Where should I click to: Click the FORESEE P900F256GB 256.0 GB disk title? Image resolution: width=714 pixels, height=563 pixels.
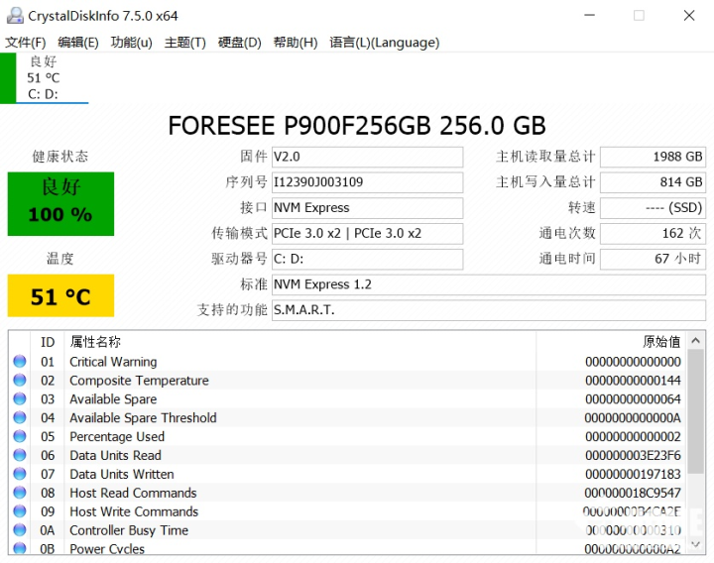pyautogui.click(x=357, y=125)
